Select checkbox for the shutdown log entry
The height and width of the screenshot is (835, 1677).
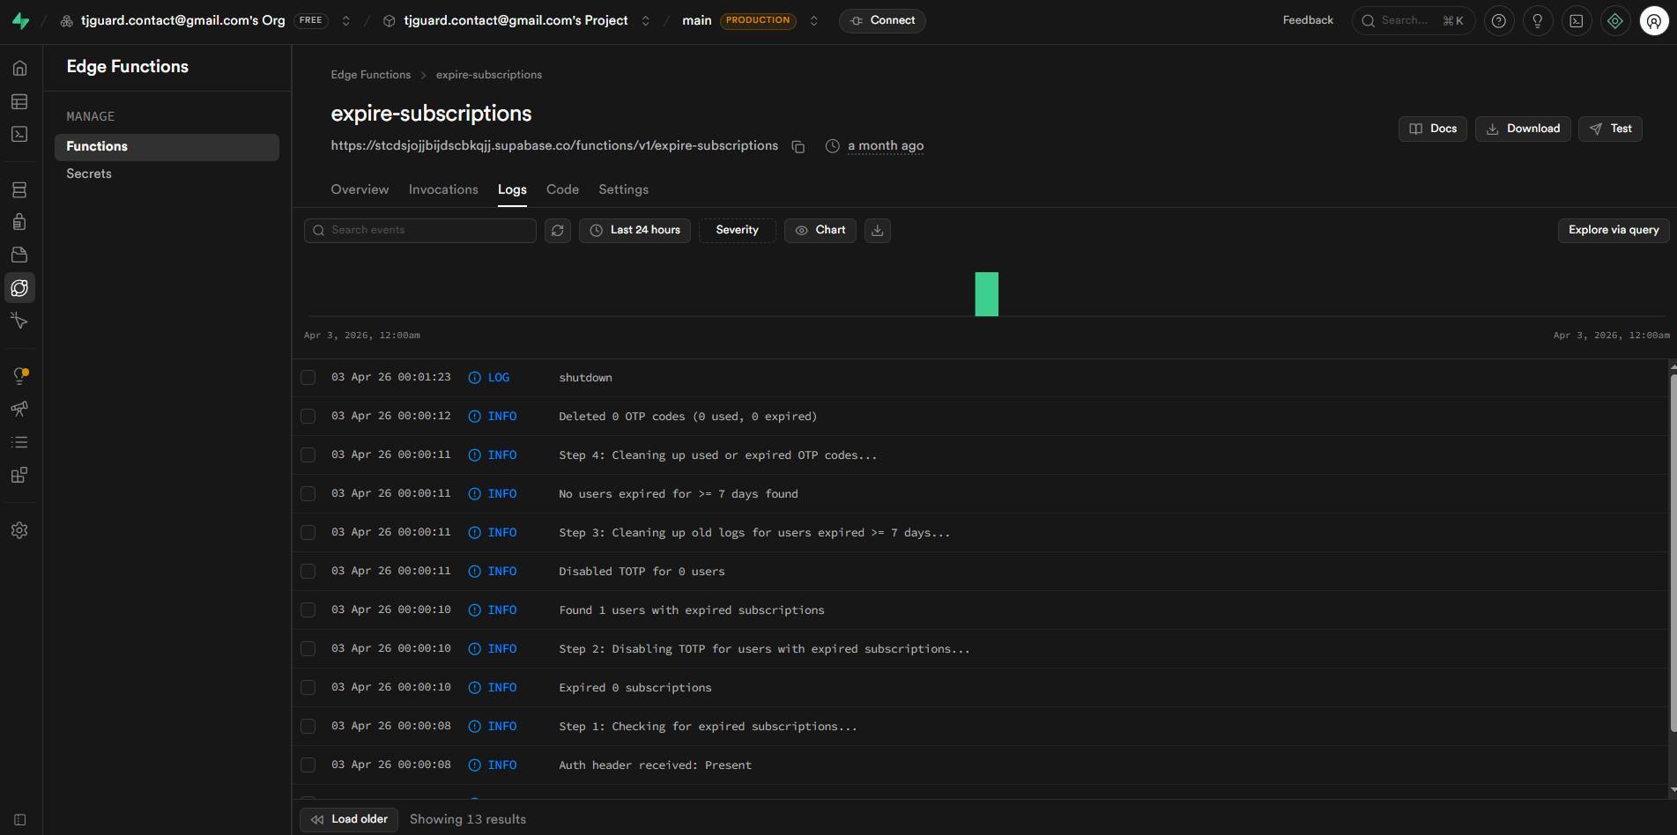[308, 378]
